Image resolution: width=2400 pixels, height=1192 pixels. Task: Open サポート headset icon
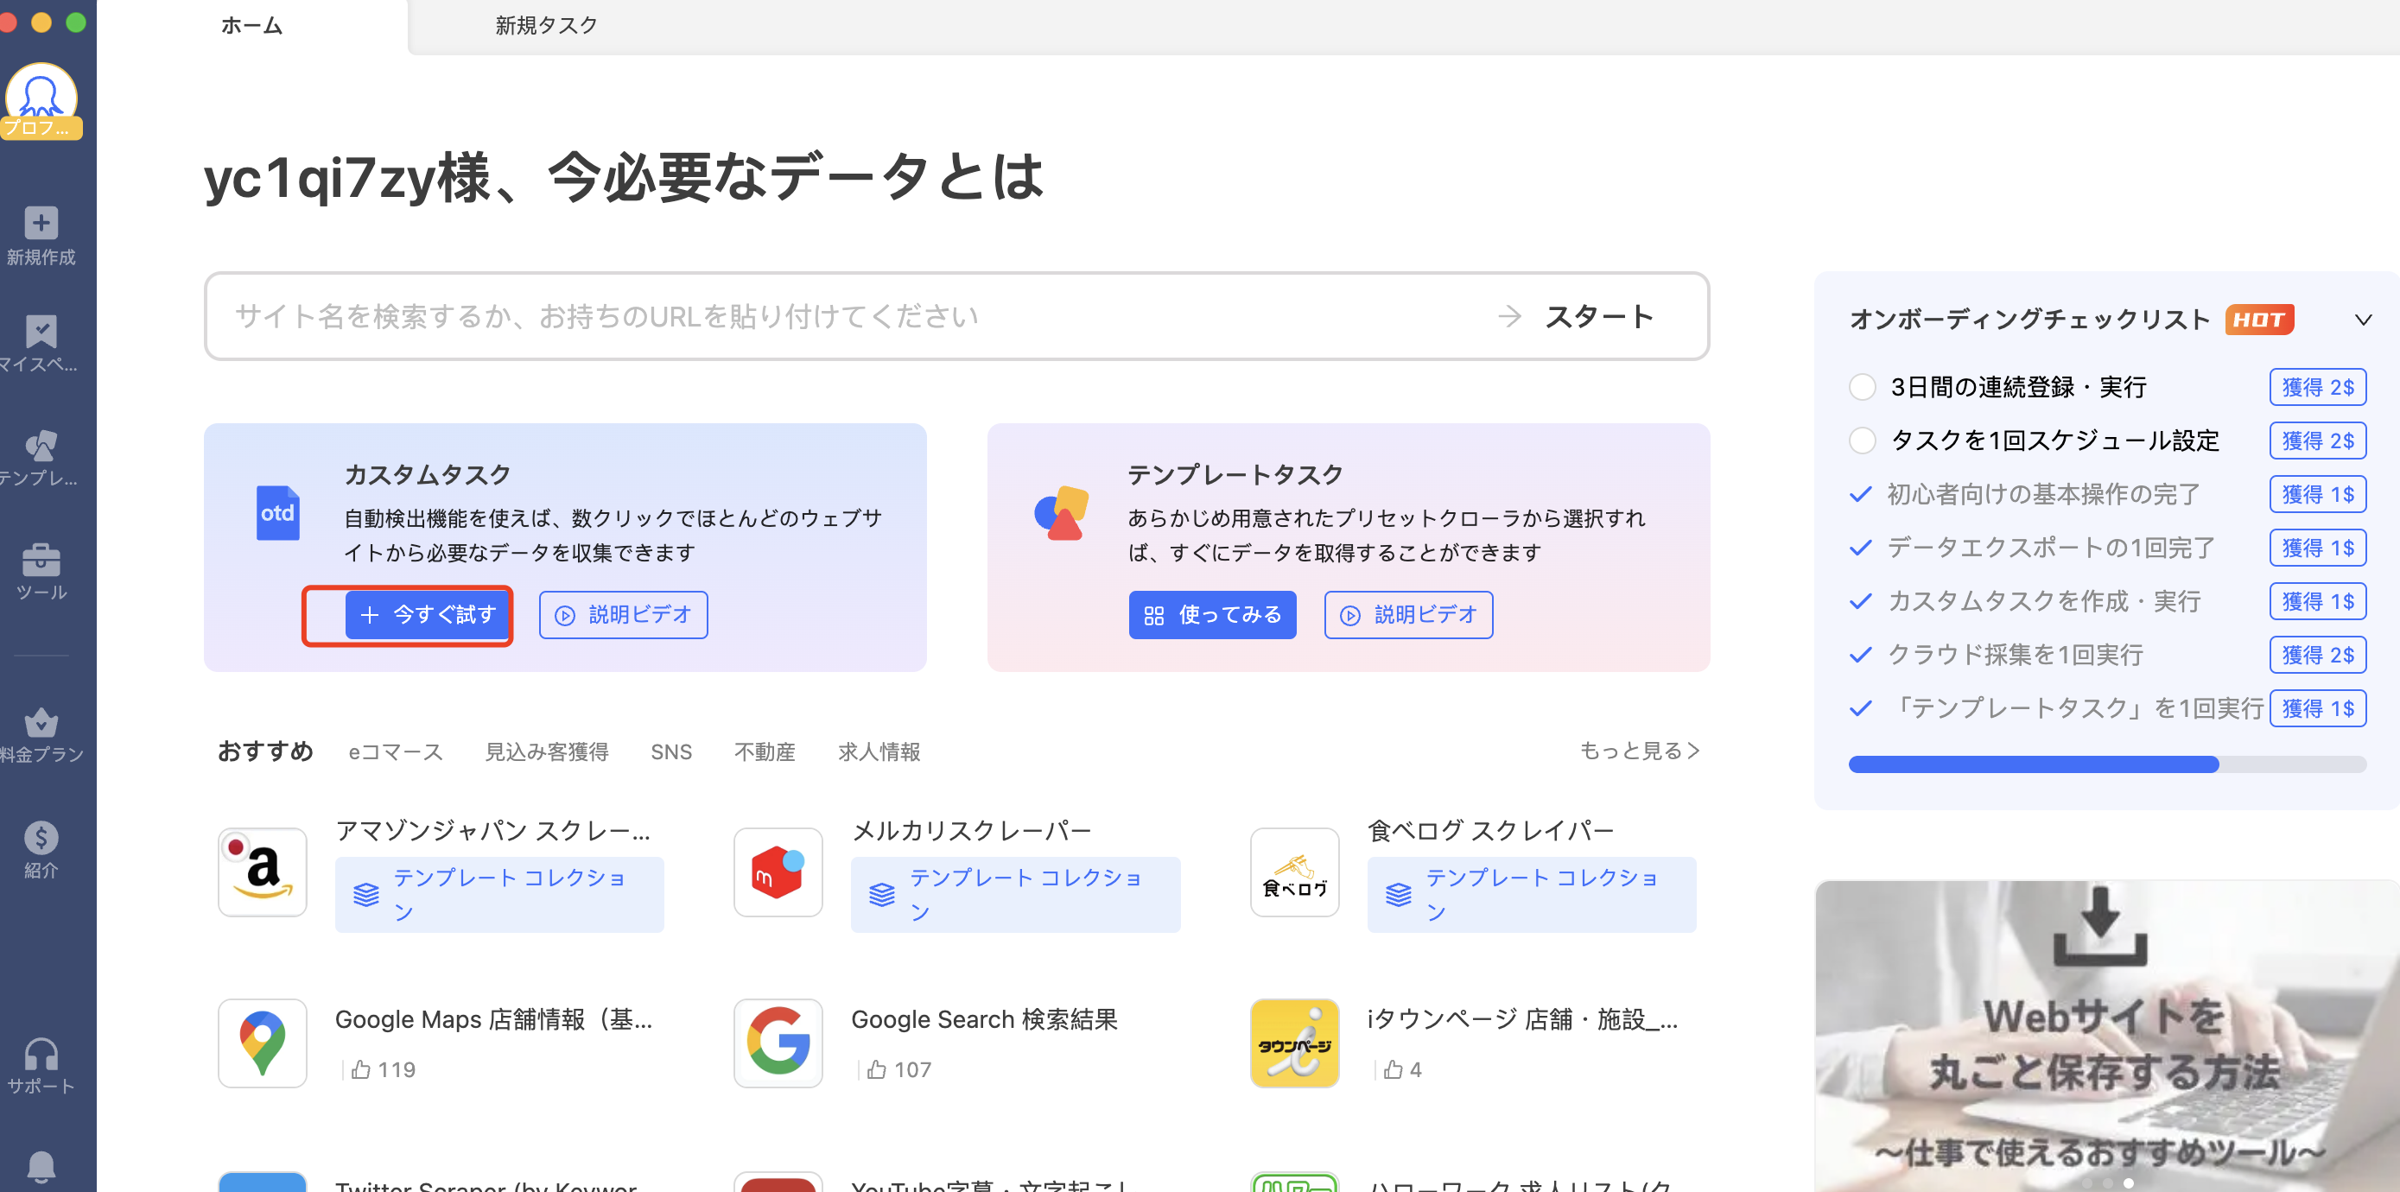pos(41,1054)
